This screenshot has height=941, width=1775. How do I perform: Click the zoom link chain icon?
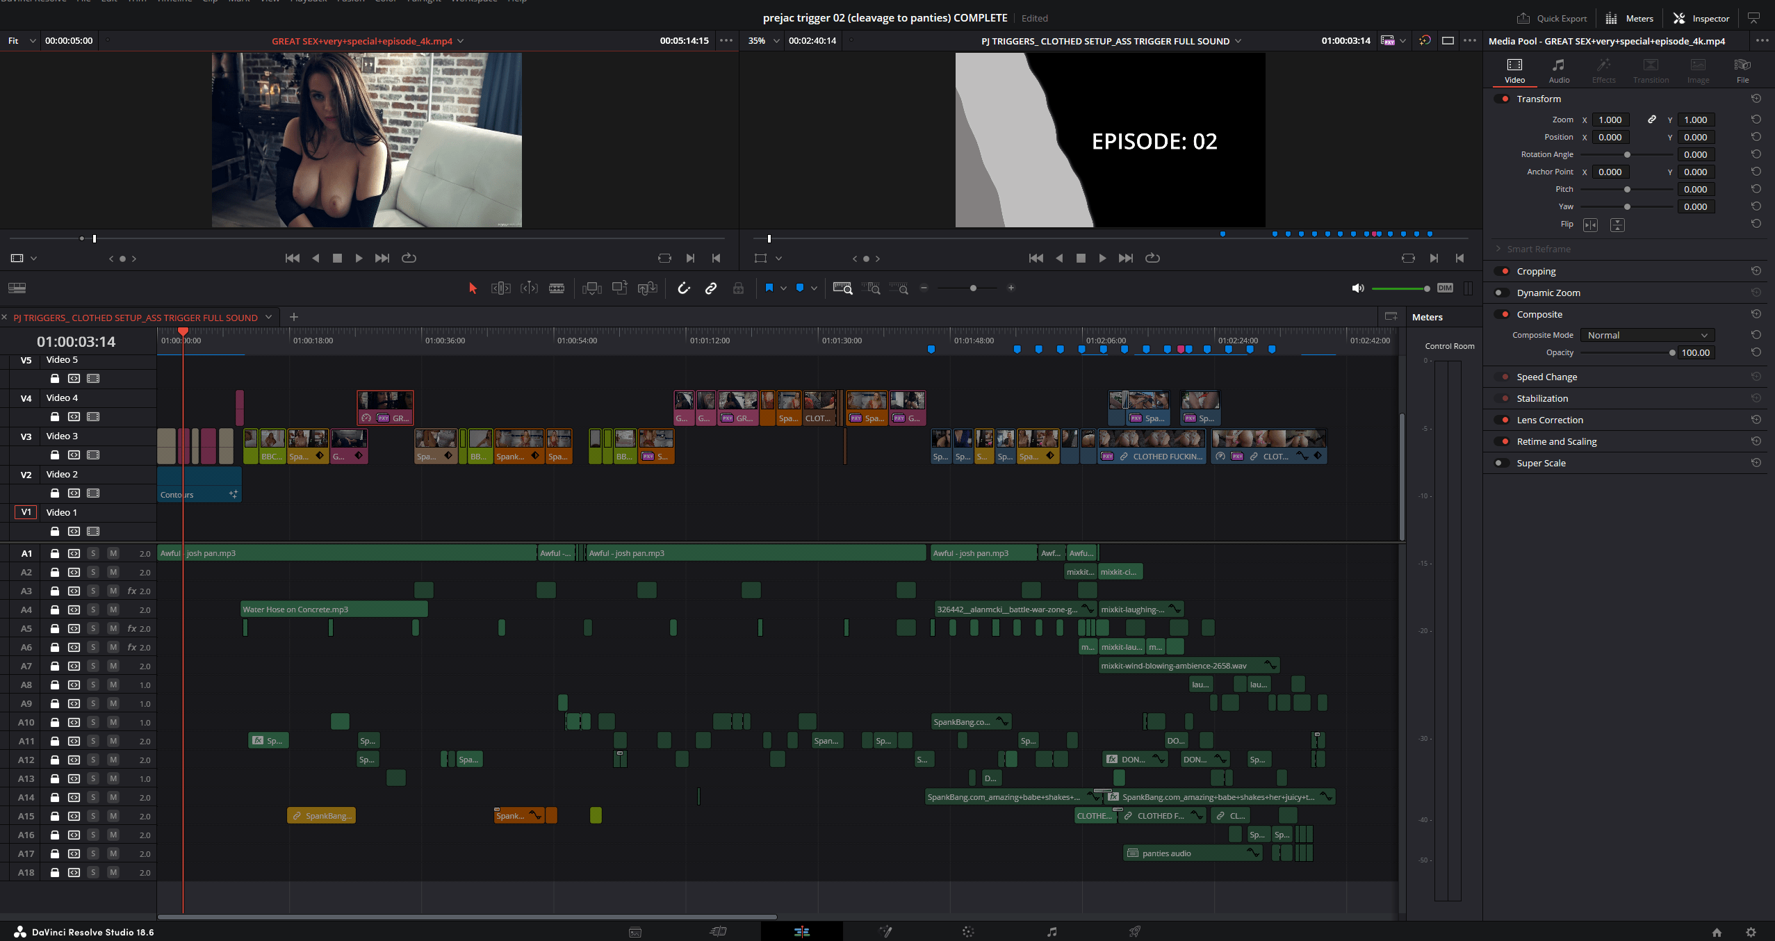1652,120
